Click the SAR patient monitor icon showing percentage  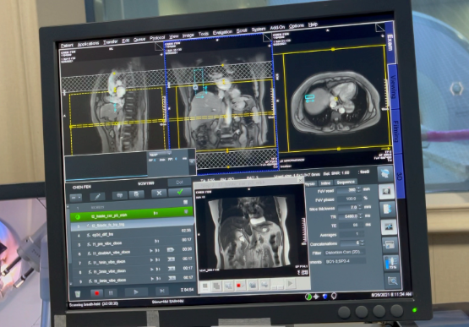point(391,263)
